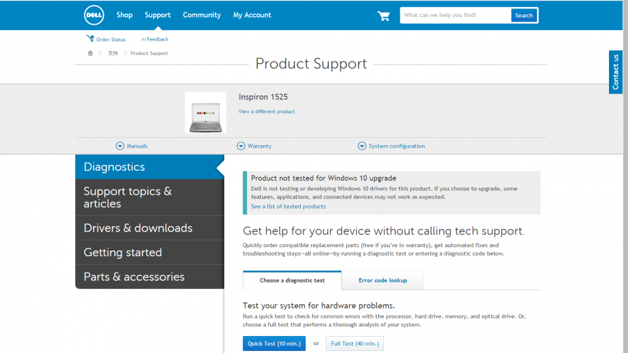
Task: Open Getting started section
Action: (x=150, y=252)
